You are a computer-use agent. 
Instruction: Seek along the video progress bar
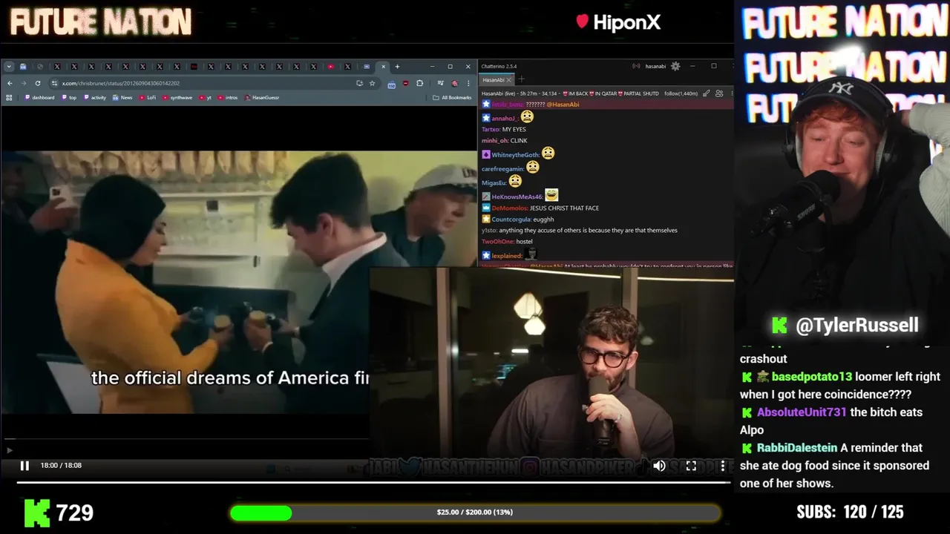coord(373,483)
